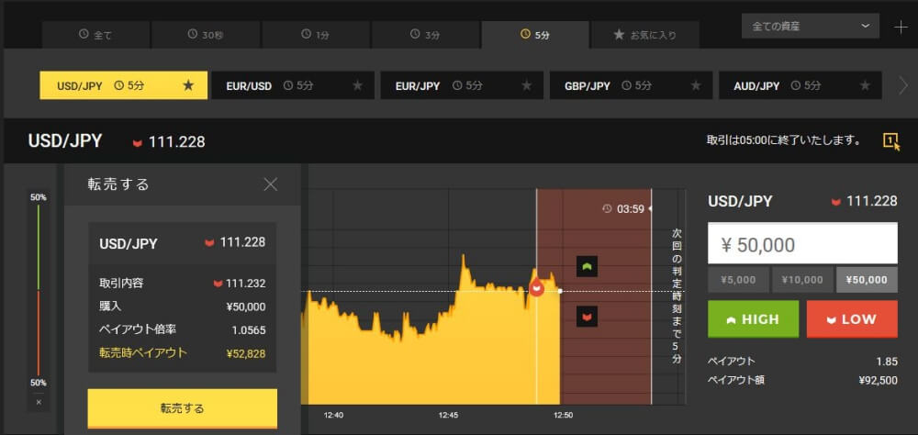Image resolution: width=918 pixels, height=435 pixels.
Task: Click the clock icon on 全て tab
Action: (x=84, y=34)
